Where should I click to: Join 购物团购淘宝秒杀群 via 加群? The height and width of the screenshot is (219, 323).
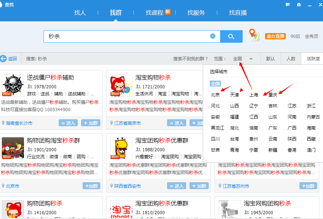point(91,186)
